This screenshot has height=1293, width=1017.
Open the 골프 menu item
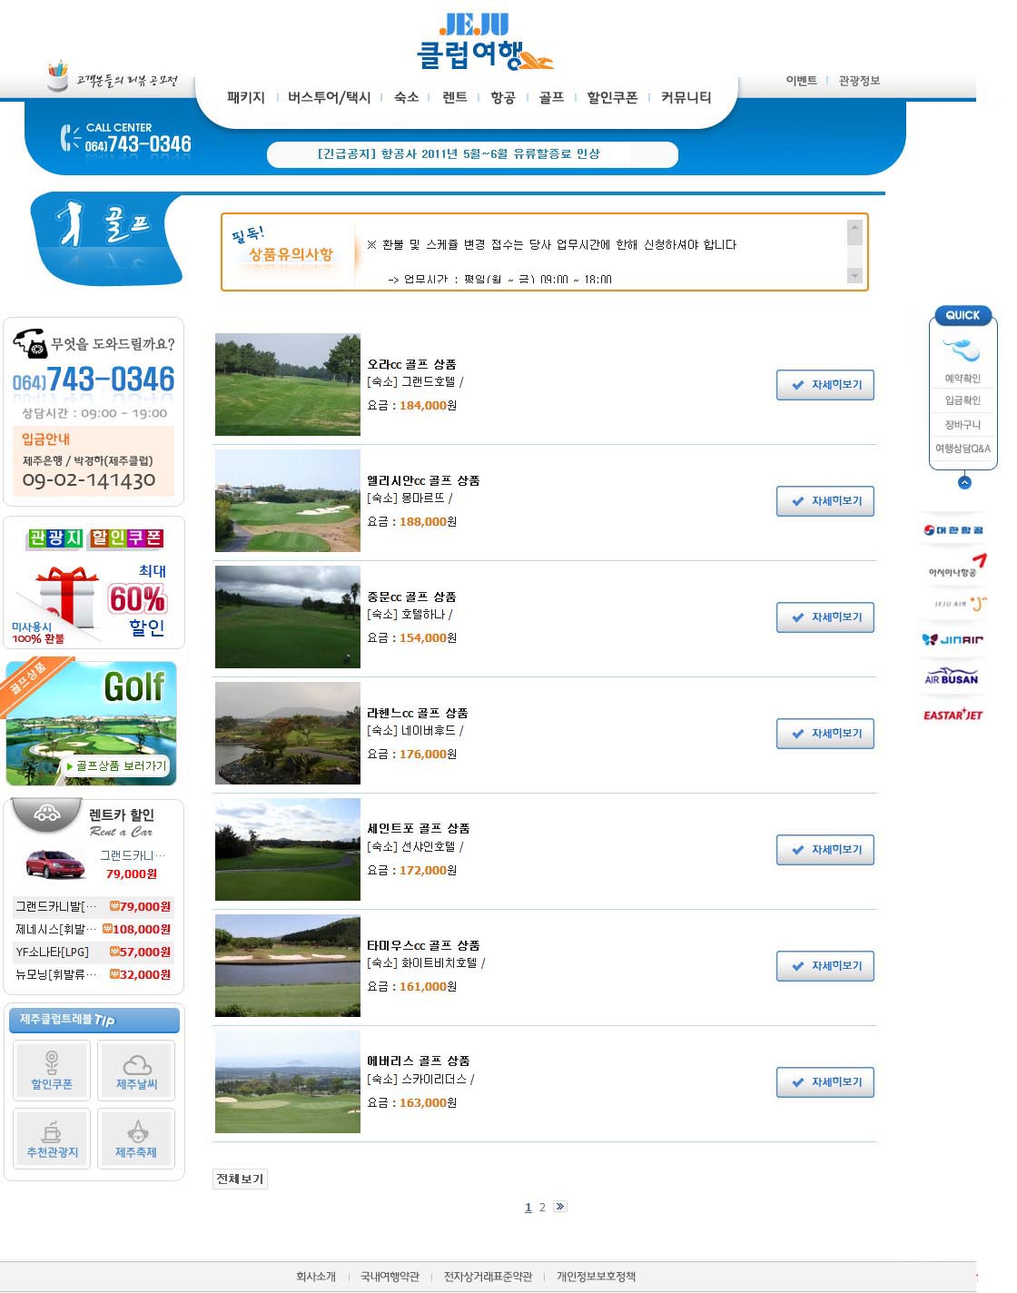tap(551, 97)
